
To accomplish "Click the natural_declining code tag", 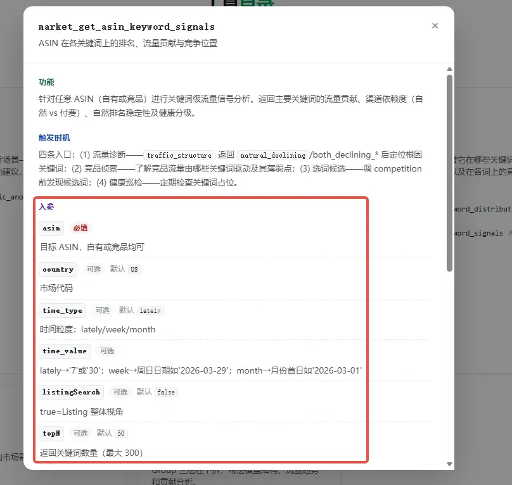I will pyautogui.click(x=273, y=155).
